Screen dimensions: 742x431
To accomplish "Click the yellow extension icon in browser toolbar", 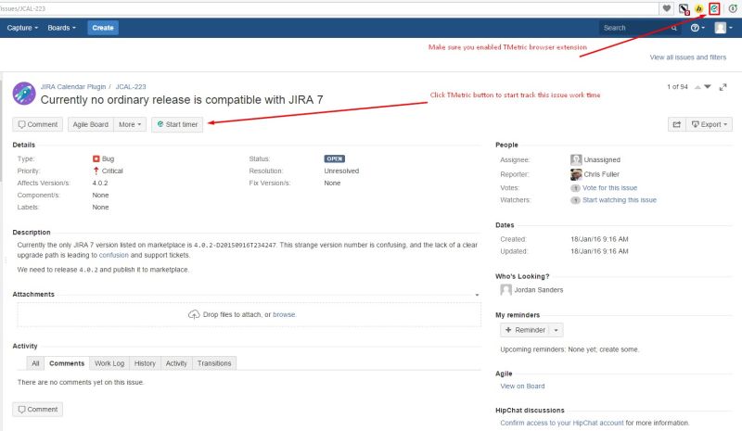I will [x=699, y=8].
